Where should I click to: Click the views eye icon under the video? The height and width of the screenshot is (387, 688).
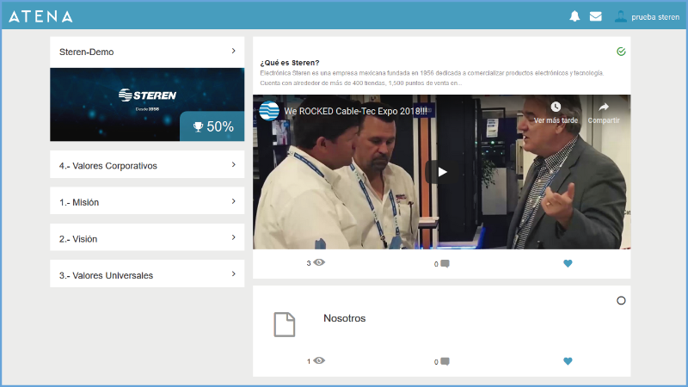point(319,262)
